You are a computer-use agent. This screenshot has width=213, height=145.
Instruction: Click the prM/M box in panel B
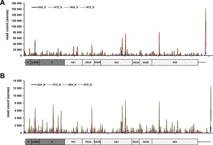(x=35, y=142)
